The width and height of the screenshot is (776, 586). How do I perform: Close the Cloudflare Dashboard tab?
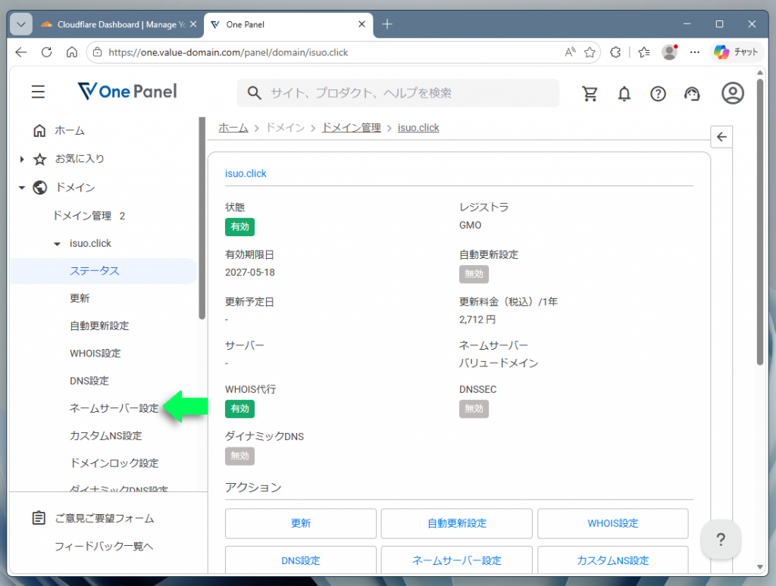coord(193,24)
